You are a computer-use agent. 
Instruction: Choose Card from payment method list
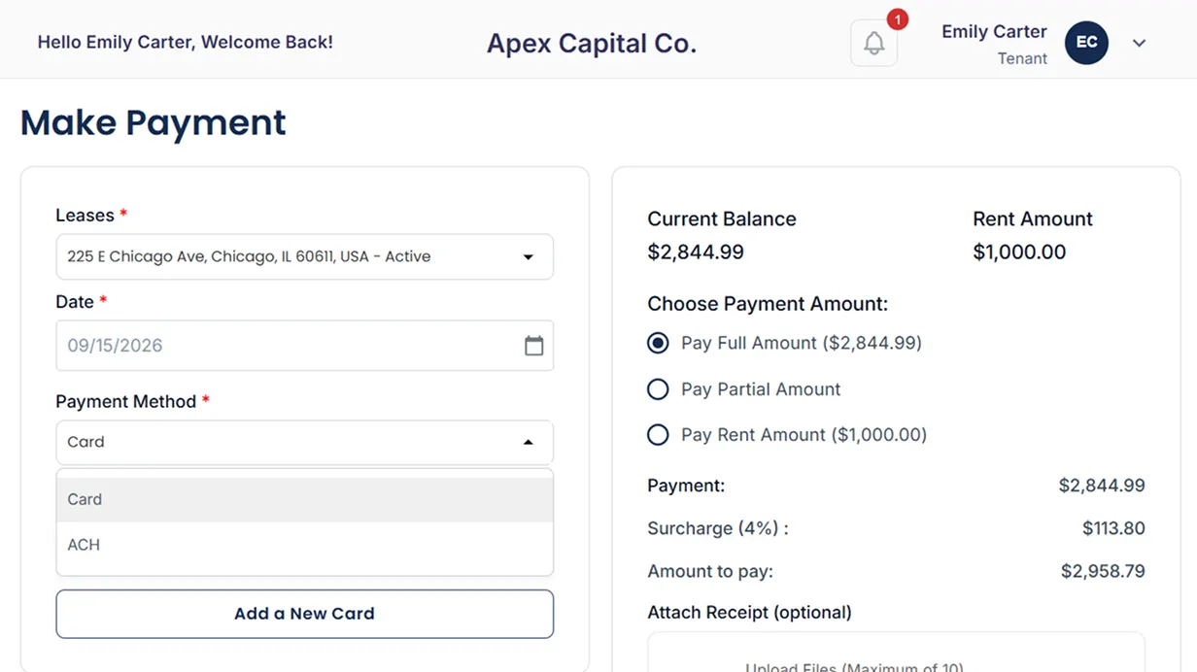click(x=304, y=499)
